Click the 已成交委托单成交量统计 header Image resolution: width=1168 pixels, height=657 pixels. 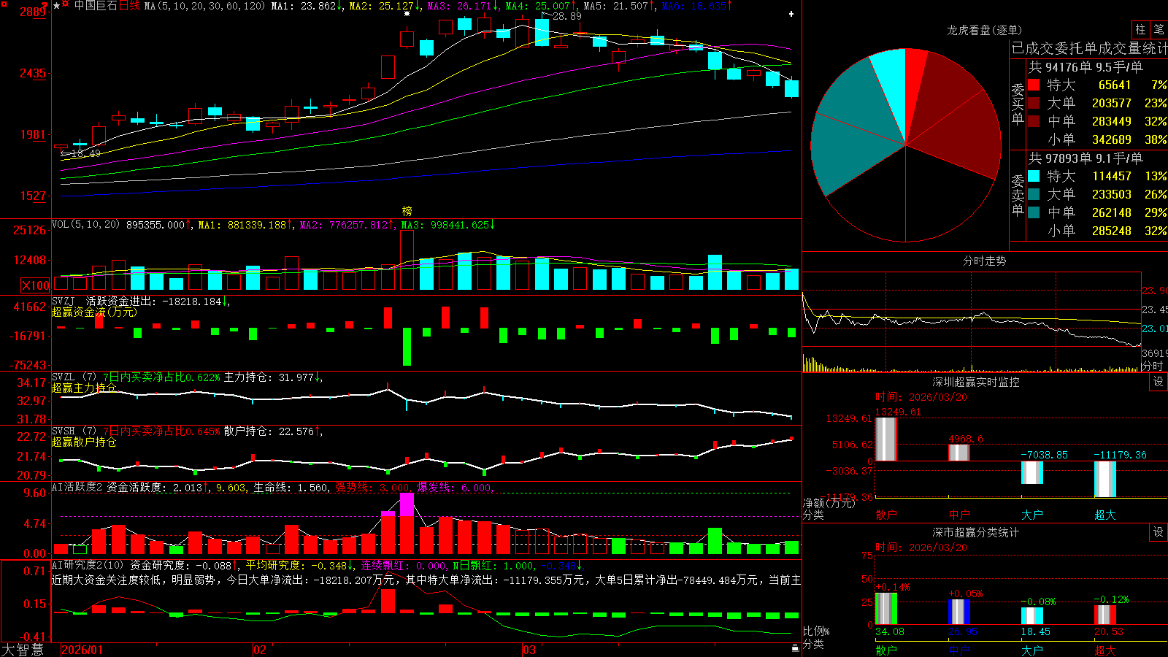1089,48
